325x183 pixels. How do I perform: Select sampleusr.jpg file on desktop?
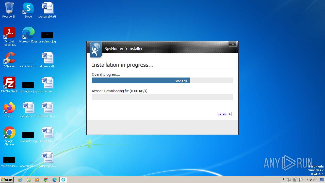47,37
